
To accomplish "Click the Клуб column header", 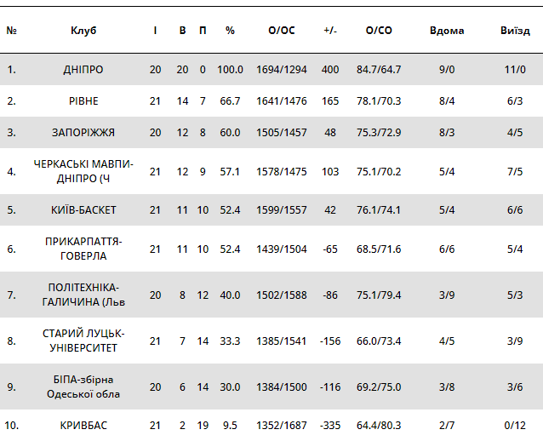I will (83, 31).
